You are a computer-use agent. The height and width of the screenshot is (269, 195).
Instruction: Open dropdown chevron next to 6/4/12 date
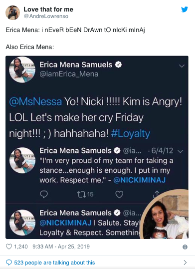tap(181, 151)
